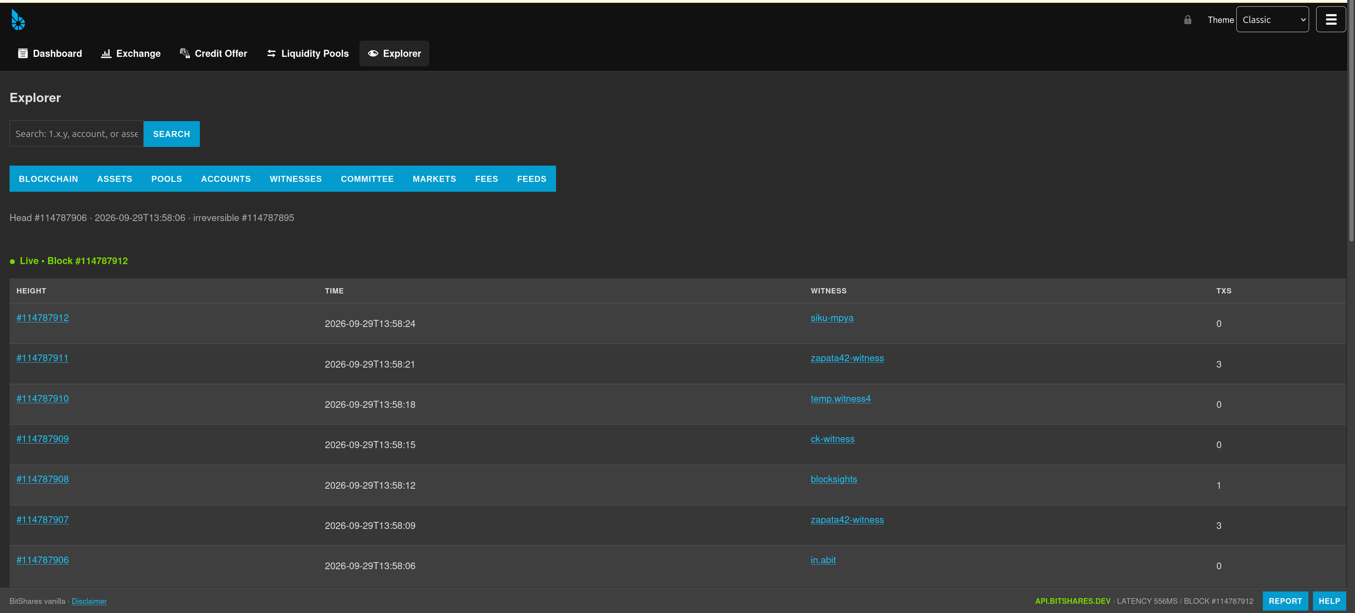Click the Exchange chart icon

pos(106,54)
